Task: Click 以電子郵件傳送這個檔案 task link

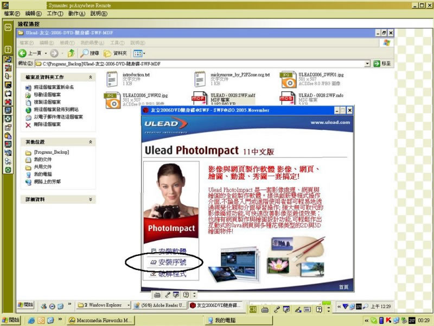Action: click(x=58, y=117)
